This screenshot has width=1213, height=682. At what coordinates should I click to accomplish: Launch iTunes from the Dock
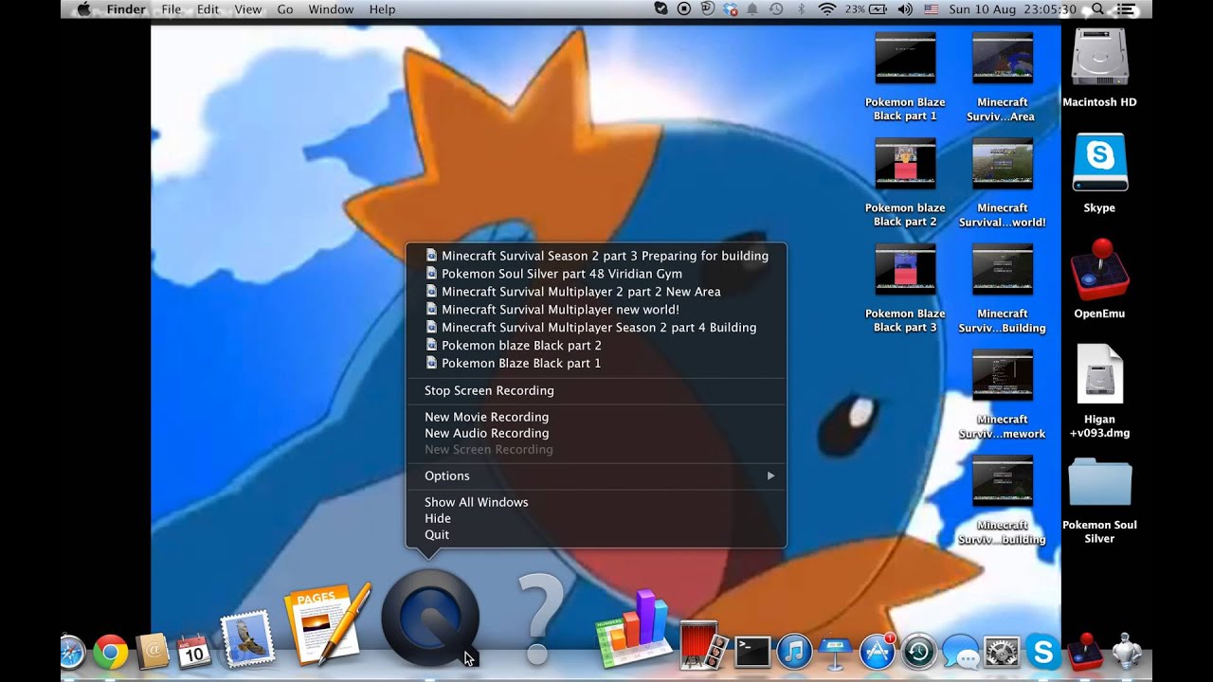[794, 652]
